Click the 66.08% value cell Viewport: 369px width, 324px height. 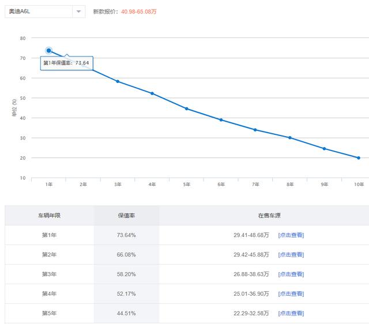(126, 255)
